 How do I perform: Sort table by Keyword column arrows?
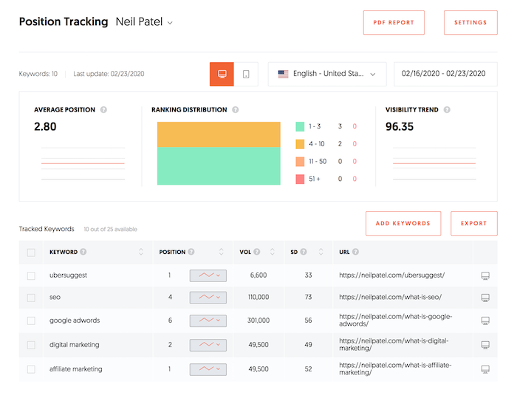point(141,252)
